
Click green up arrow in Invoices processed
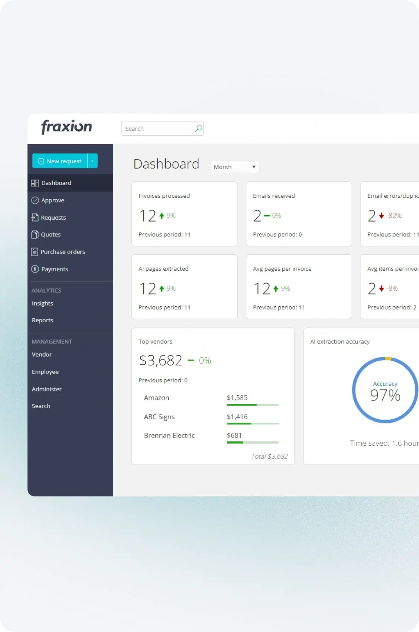[162, 216]
